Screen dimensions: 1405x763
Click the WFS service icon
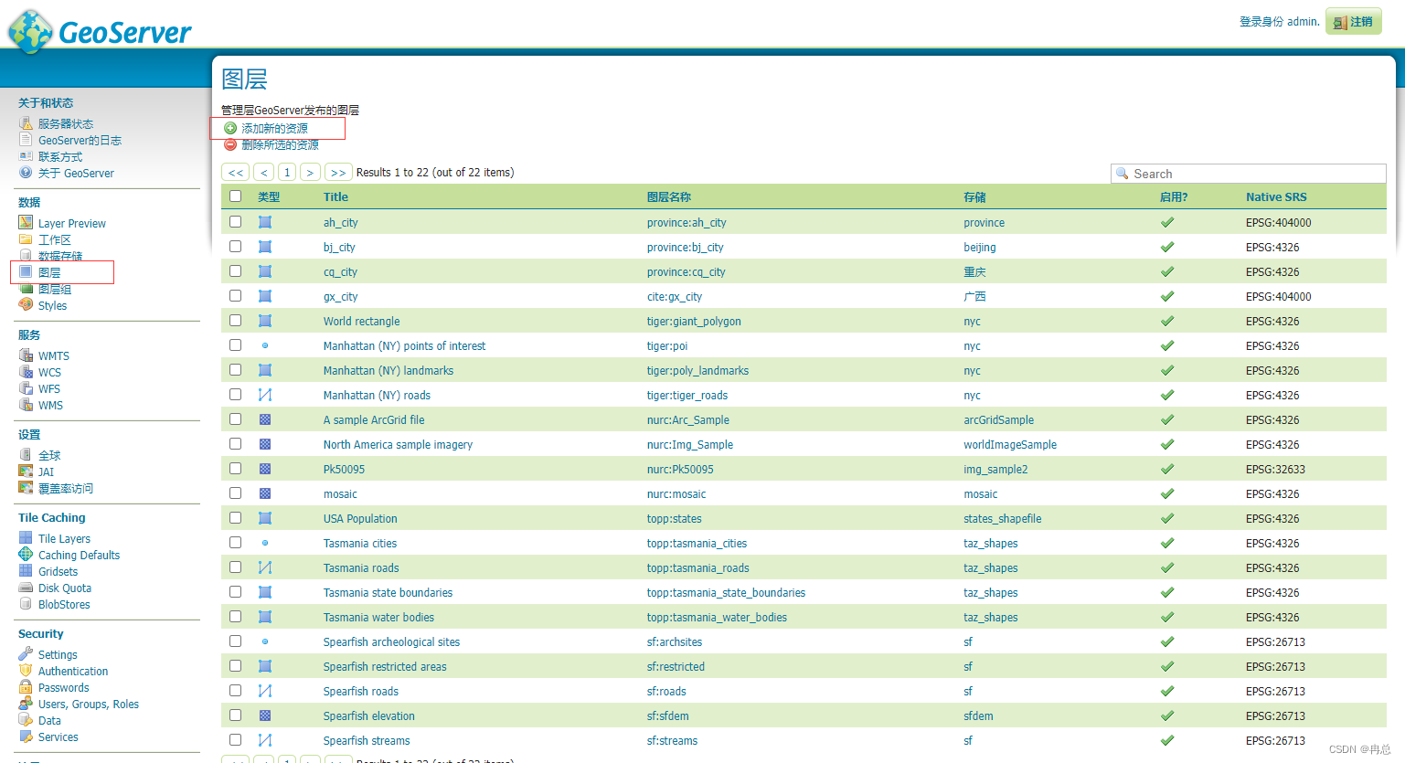[x=26, y=388]
